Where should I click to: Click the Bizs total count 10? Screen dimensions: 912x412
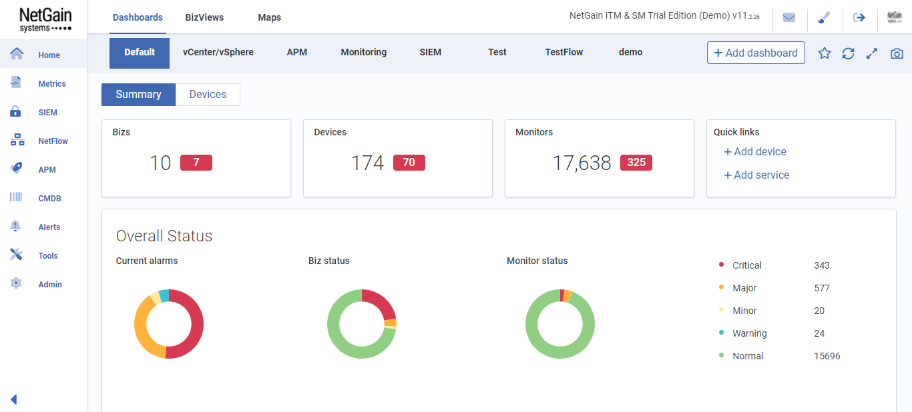[x=160, y=163]
